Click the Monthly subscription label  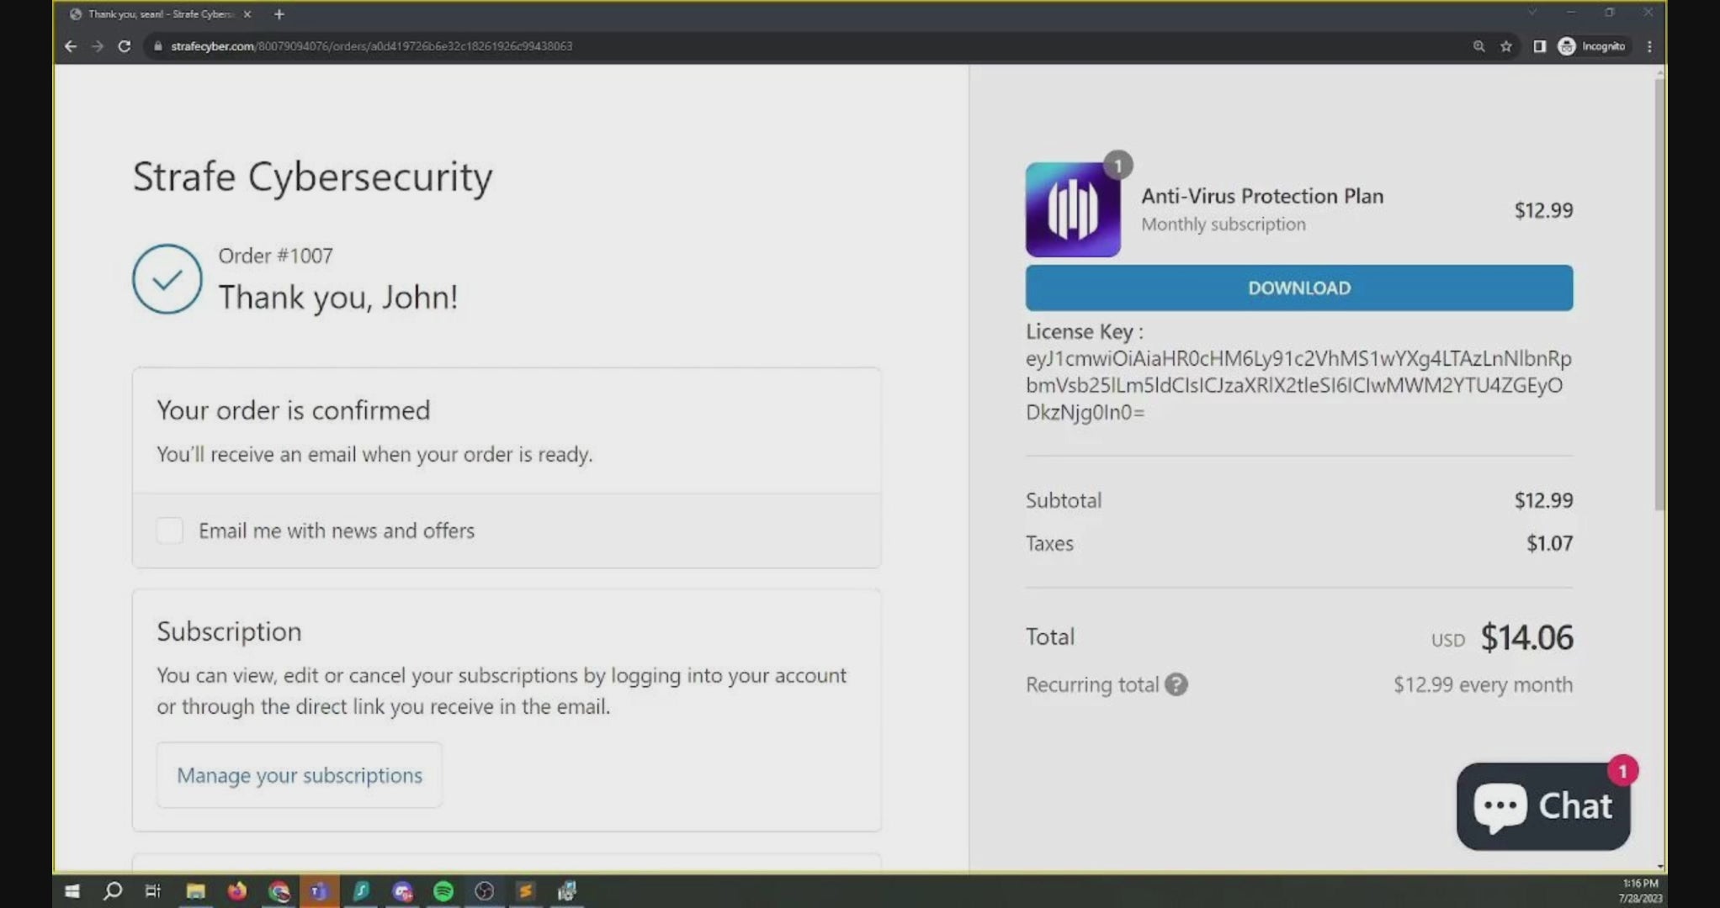[1224, 224]
